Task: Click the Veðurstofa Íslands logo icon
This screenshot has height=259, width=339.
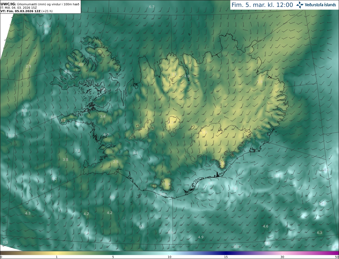Action: 300,5
